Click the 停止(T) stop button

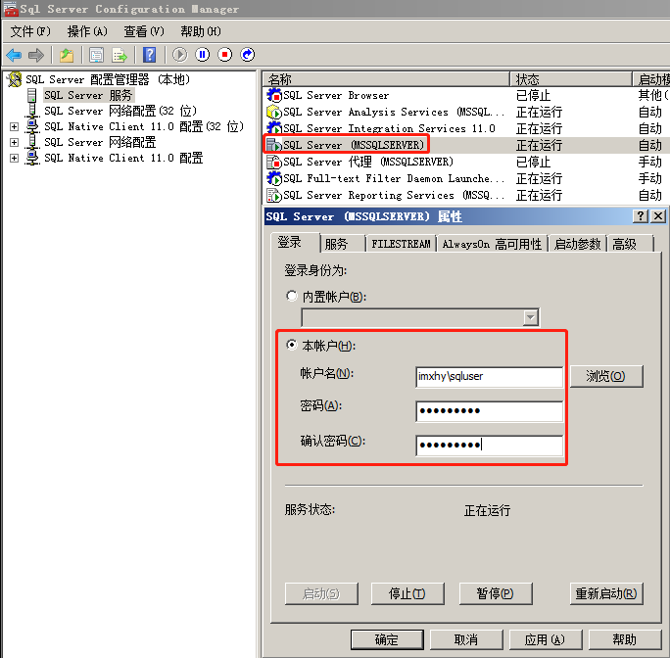(407, 593)
